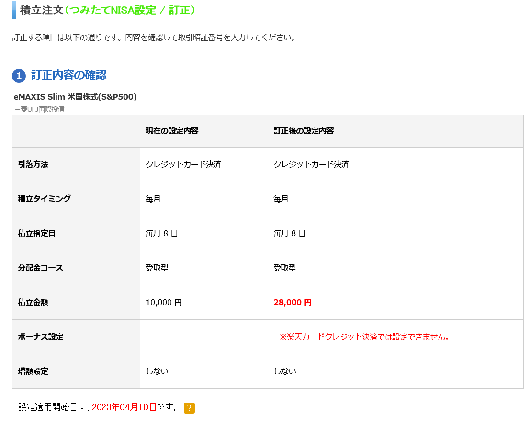Select the yellow question mark help badge
The height and width of the screenshot is (433, 529).
189,409
